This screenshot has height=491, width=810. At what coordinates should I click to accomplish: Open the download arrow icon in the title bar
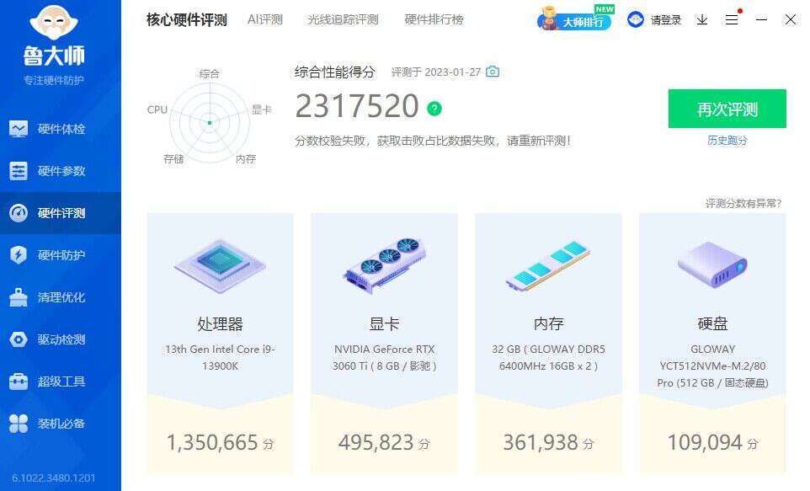click(x=702, y=19)
